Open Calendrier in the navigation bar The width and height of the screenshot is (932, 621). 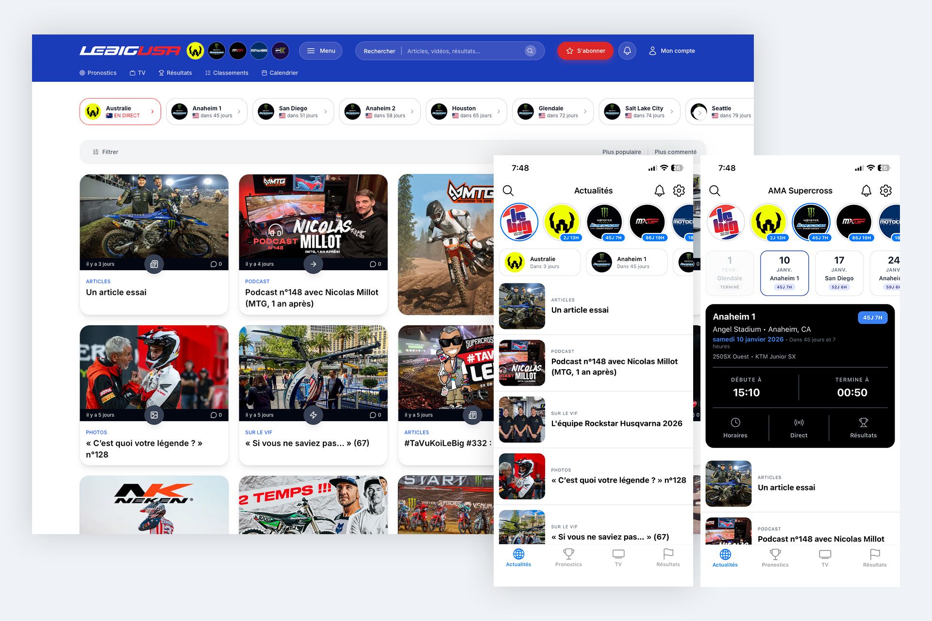(x=280, y=73)
